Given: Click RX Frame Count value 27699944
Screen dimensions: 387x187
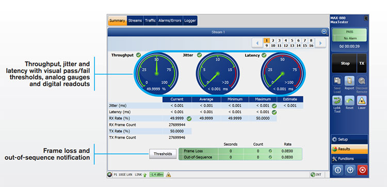Looking at the screenshot, I should click(177, 125).
